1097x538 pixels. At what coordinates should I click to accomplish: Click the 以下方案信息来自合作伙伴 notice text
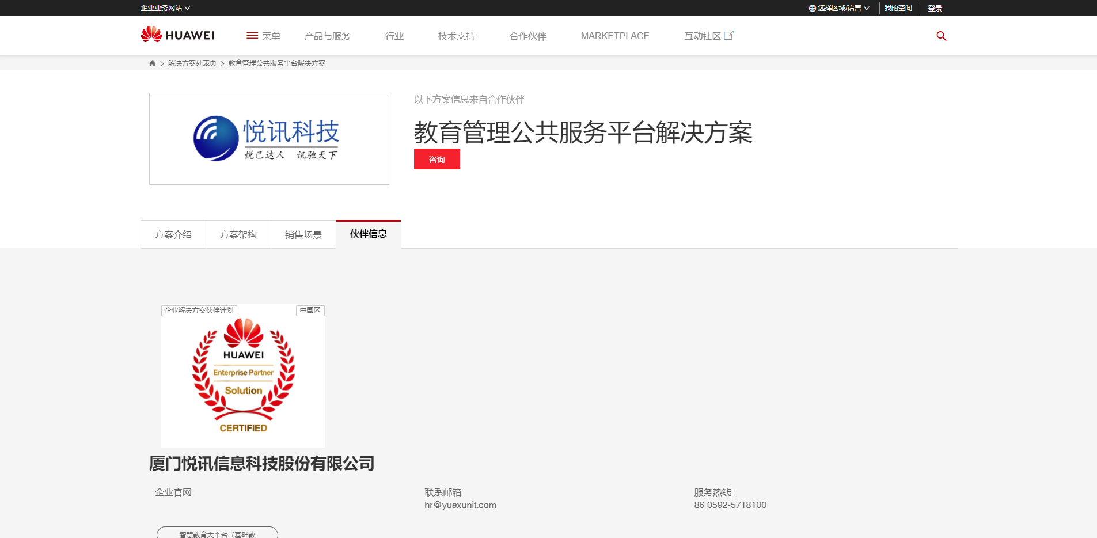tap(469, 100)
